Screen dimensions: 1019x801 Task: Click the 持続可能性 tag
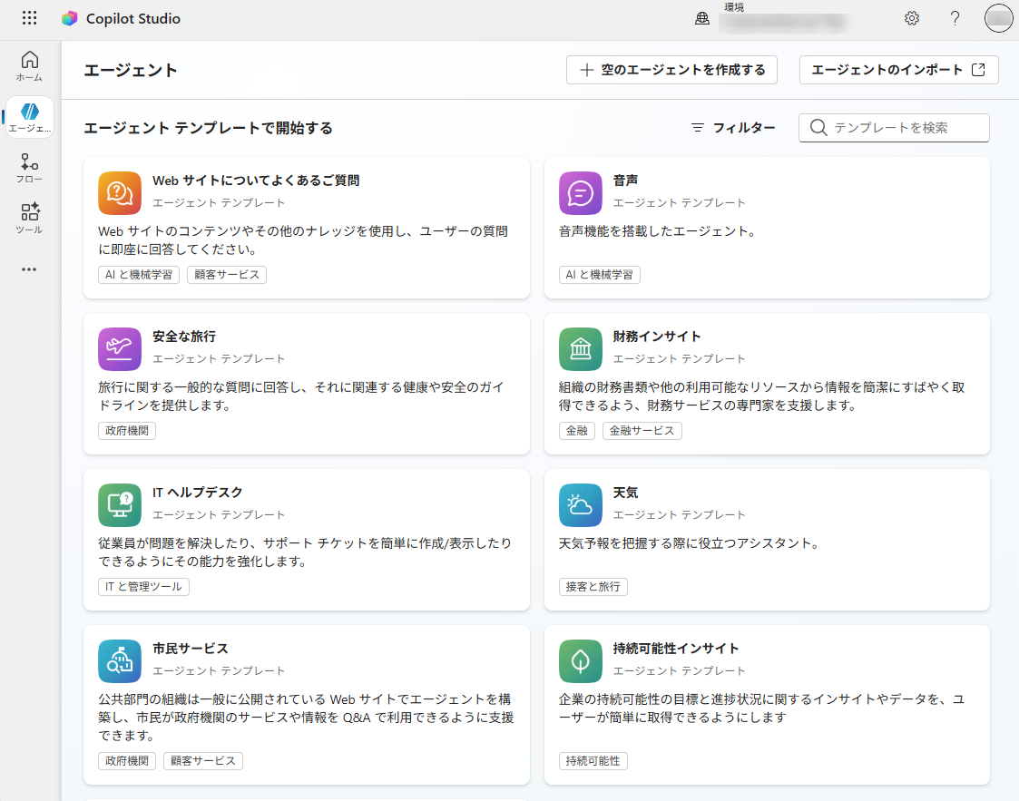tap(593, 761)
